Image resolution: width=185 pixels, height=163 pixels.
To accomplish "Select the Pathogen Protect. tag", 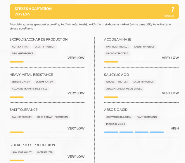I will pyautogui.click(x=117, y=47).
